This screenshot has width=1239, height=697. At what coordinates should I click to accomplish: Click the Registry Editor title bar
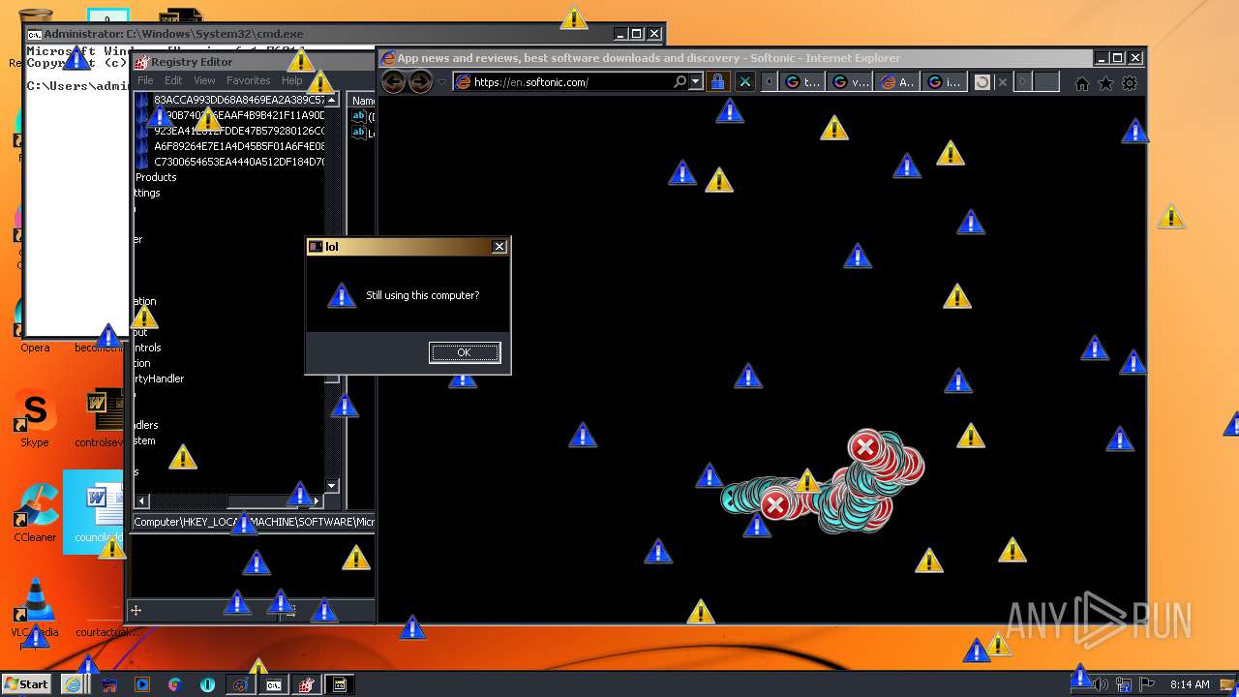click(252, 62)
